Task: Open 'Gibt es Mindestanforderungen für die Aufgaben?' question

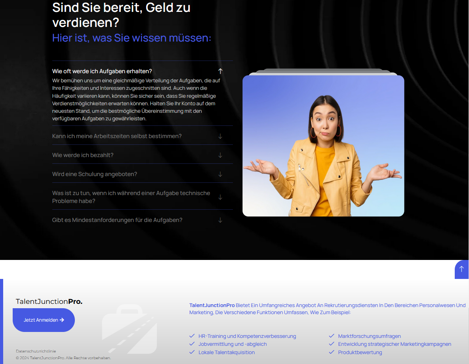Action: coord(117,220)
